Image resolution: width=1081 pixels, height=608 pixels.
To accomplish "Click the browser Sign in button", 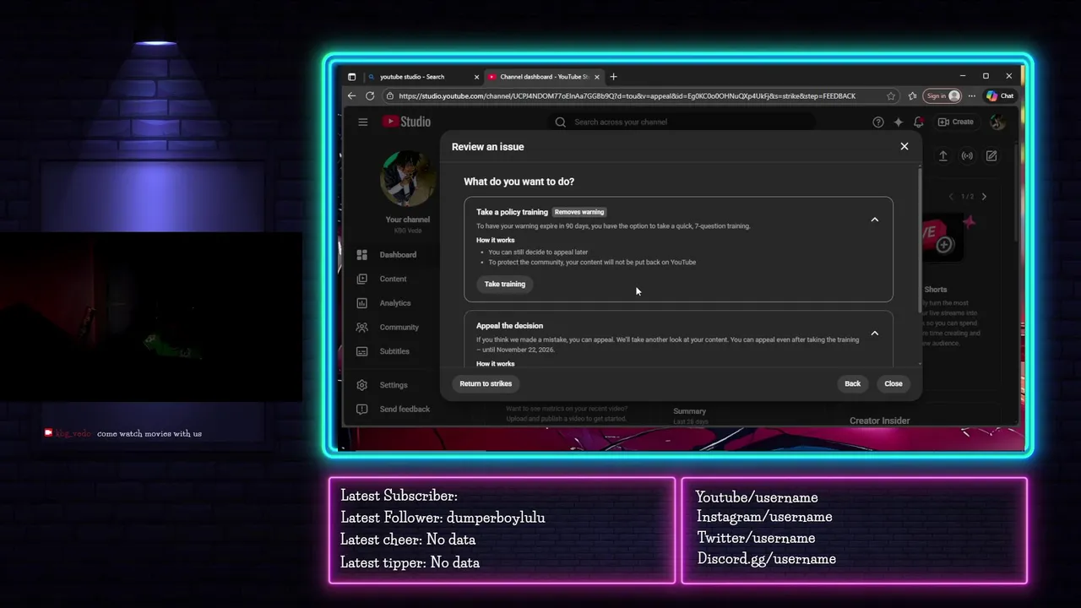I will [942, 96].
